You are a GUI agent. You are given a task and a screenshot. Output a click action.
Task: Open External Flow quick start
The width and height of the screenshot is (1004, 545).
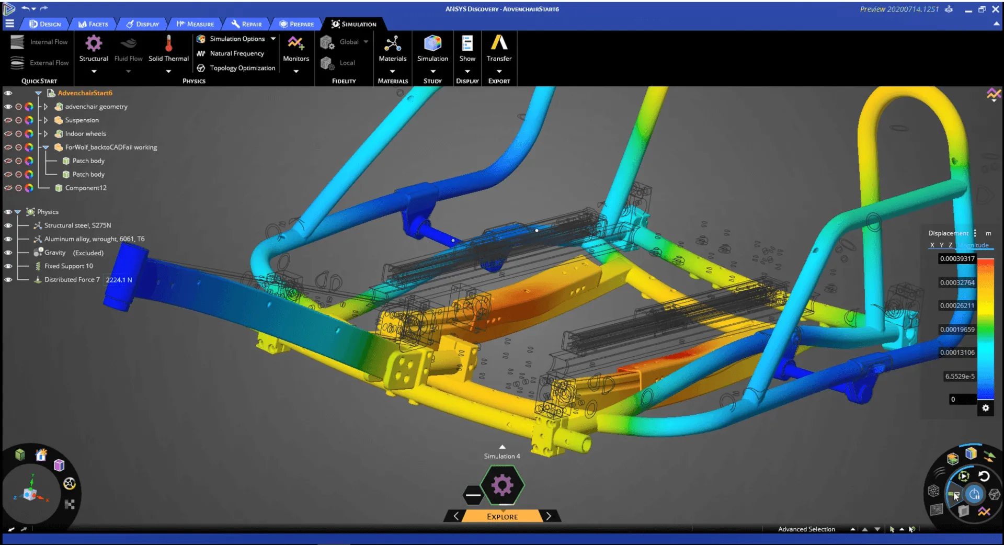(40, 63)
